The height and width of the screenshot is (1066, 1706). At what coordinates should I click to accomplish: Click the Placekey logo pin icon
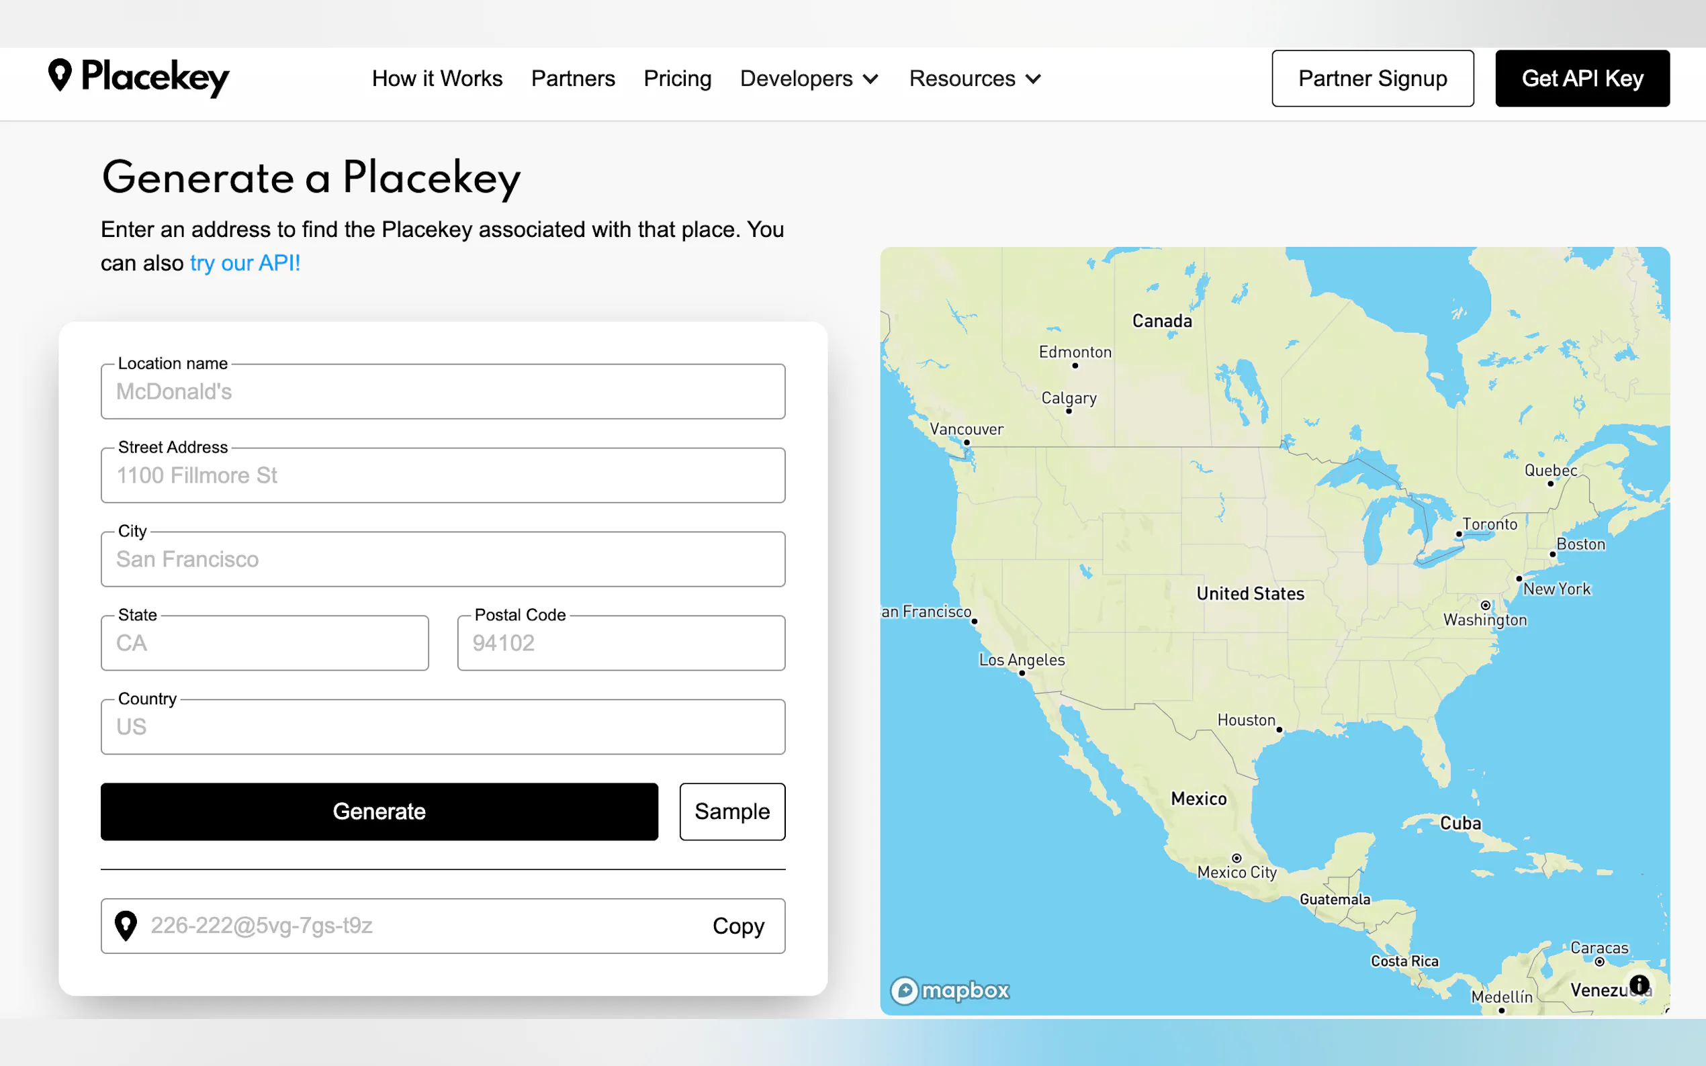tap(60, 74)
